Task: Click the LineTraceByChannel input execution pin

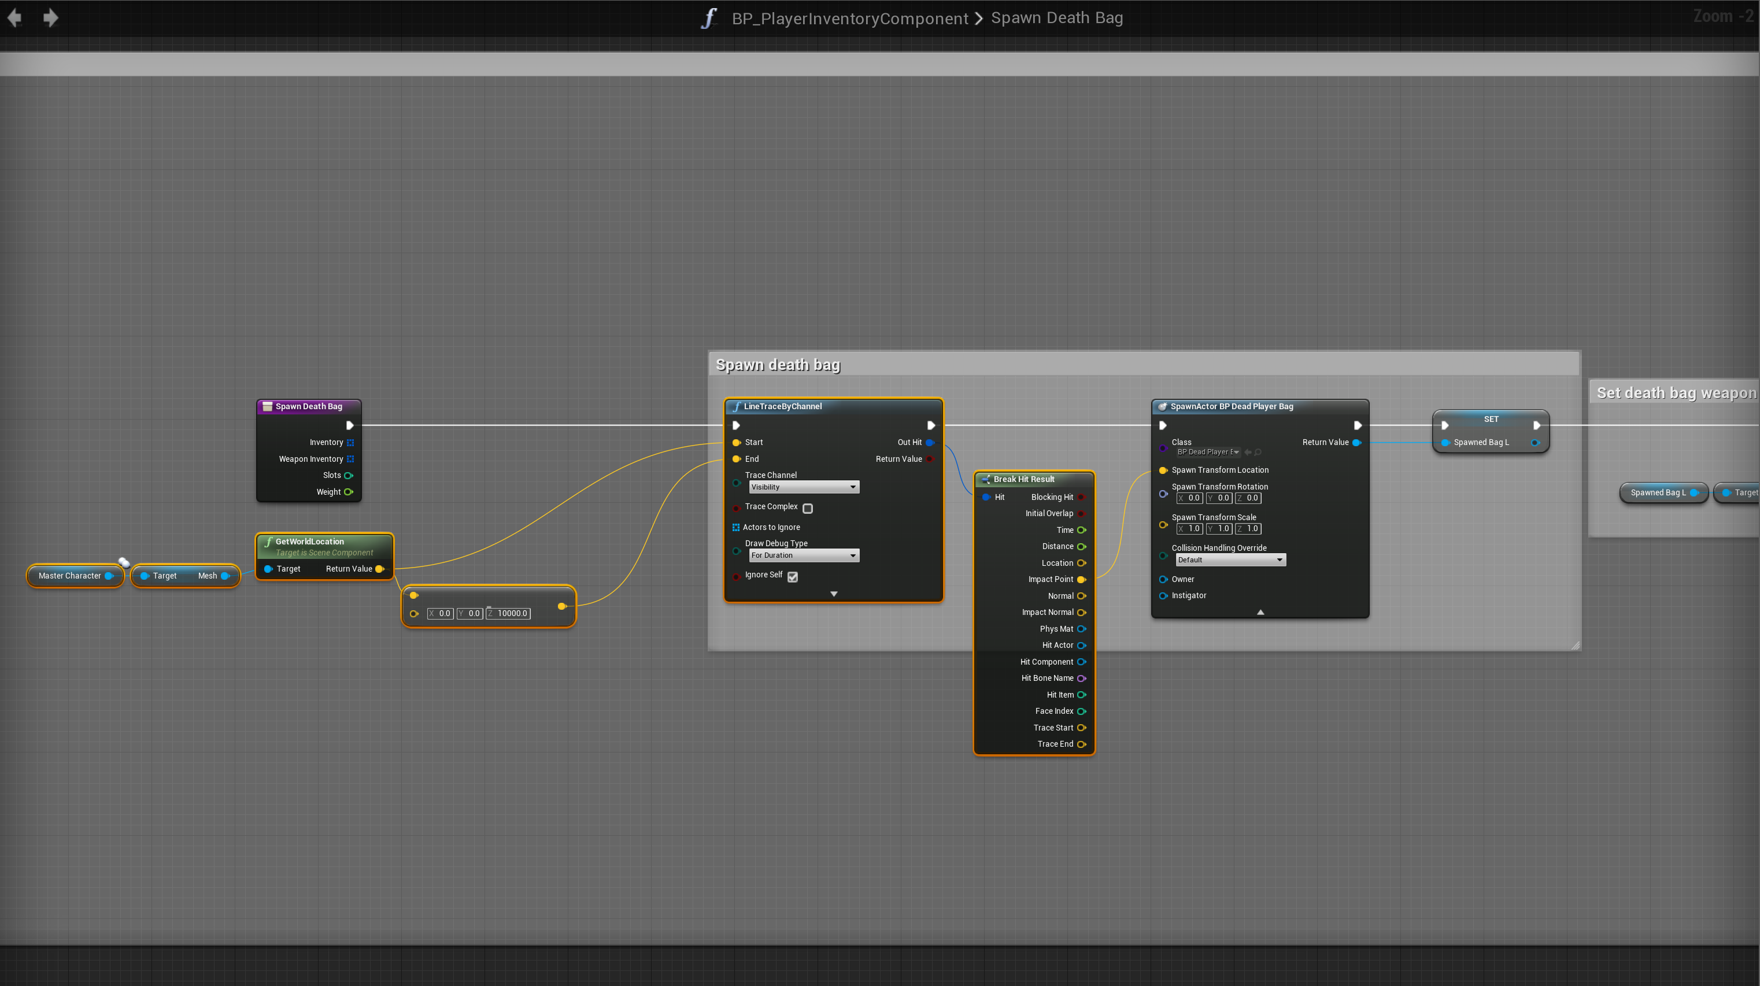Action: (736, 425)
